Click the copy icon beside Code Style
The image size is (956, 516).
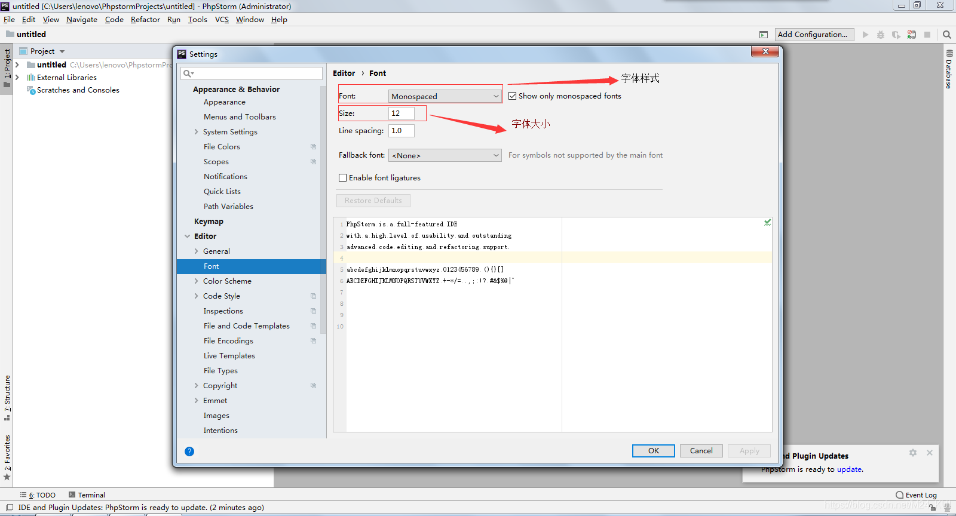coord(313,296)
